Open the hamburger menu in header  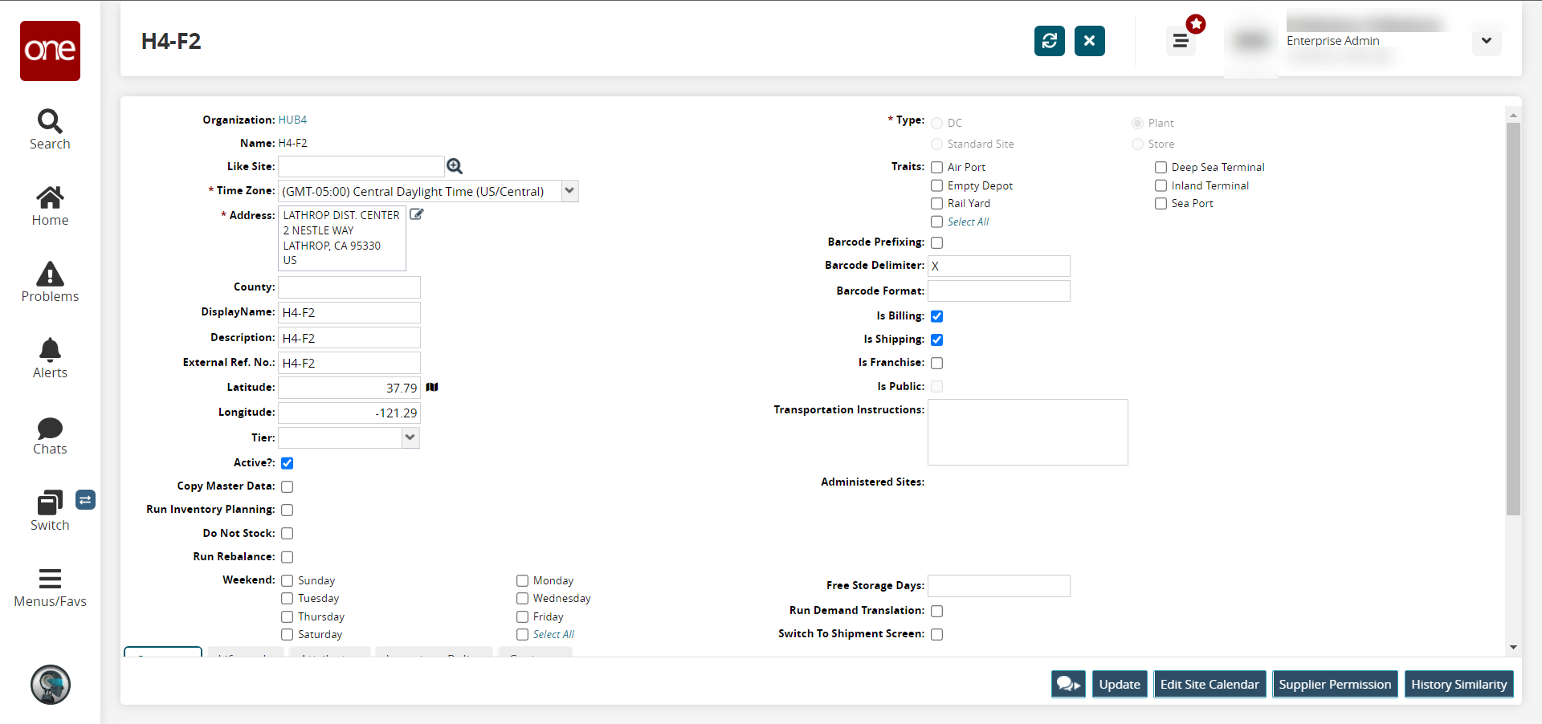coord(1180,41)
